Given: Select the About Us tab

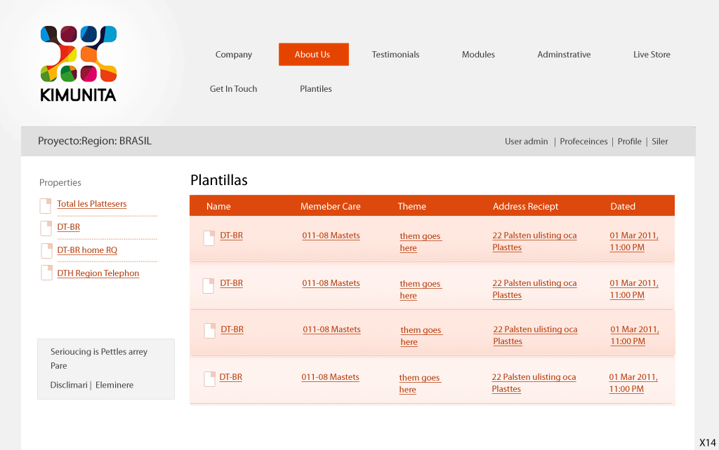Looking at the screenshot, I should click(x=314, y=55).
